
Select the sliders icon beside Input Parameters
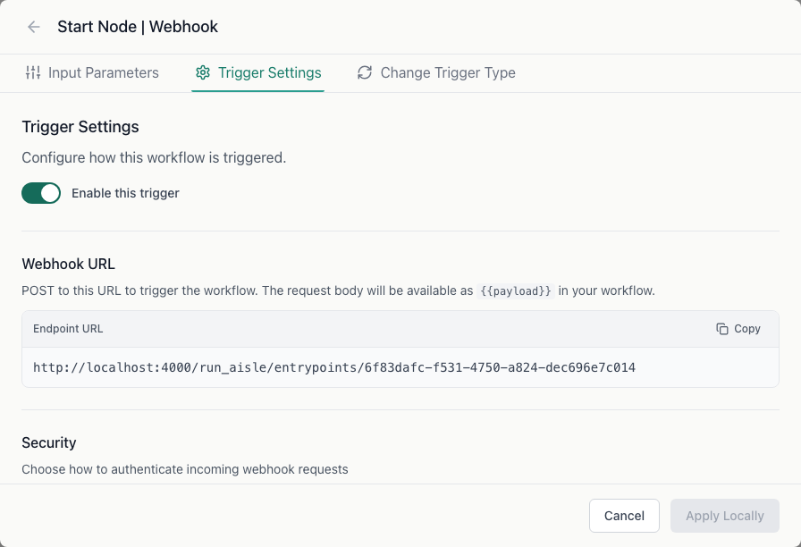pos(33,72)
